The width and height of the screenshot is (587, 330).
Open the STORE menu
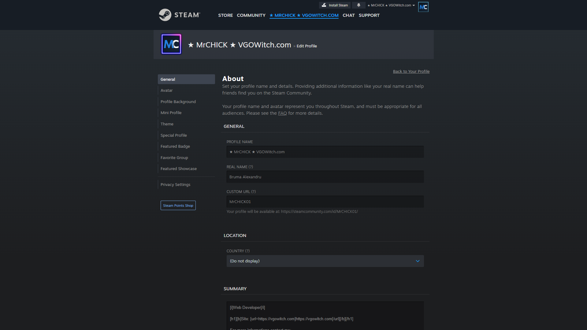coord(225,15)
